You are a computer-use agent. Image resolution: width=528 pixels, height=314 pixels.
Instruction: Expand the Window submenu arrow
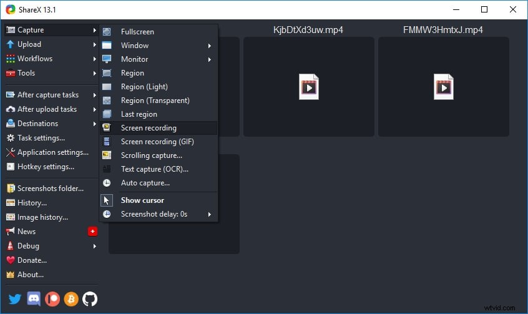210,46
